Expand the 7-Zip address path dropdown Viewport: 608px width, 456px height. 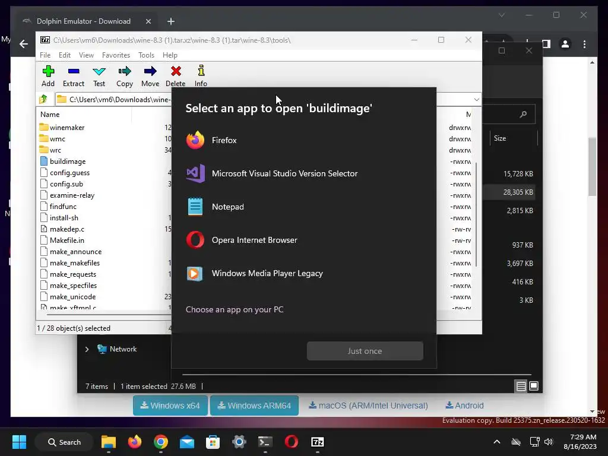tap(477, 100)
